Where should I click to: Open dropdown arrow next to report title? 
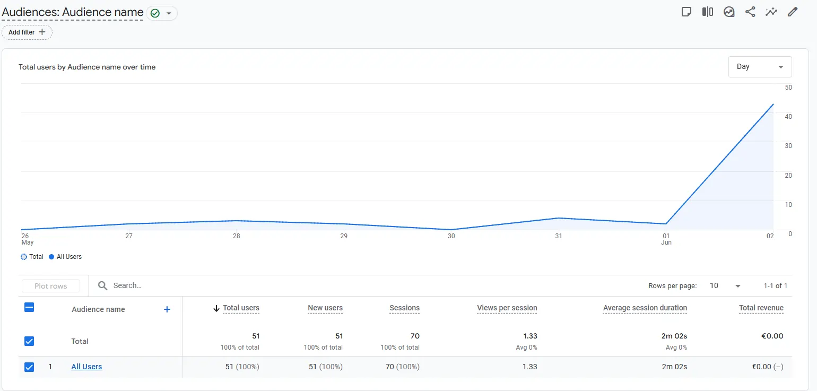point(169,13)
